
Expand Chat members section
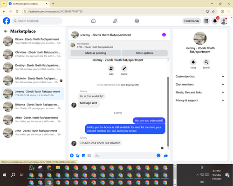click(x=200, y=85)
